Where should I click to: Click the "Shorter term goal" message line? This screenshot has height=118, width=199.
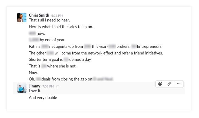[60, 59]
